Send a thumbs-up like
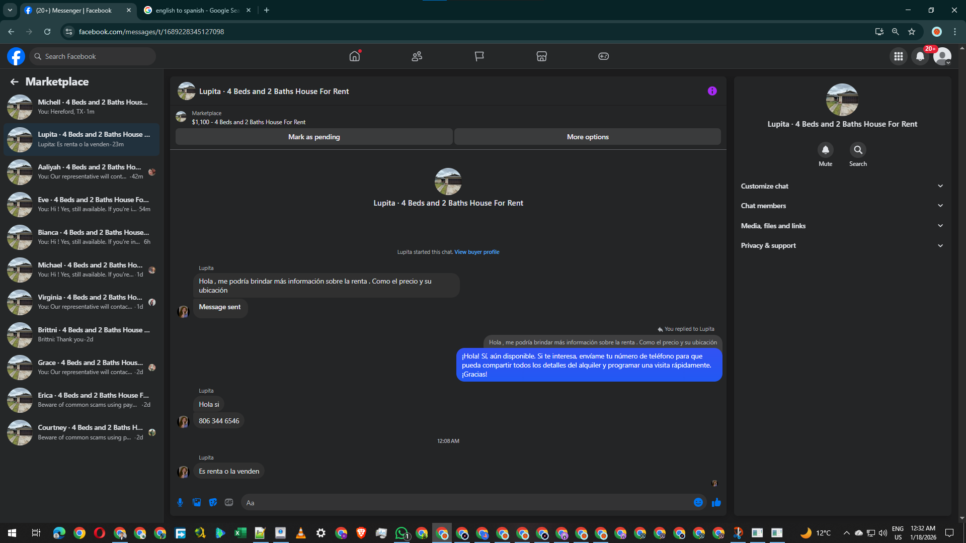 tap(716, 502)
